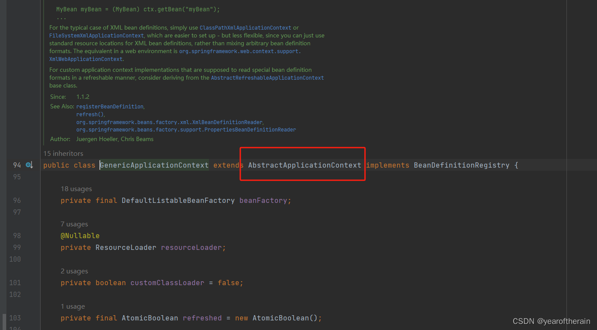Click the 'Juergen Hoeller, Chris Beams' author text
Screen dimensions: 597x330
(115, 139)
